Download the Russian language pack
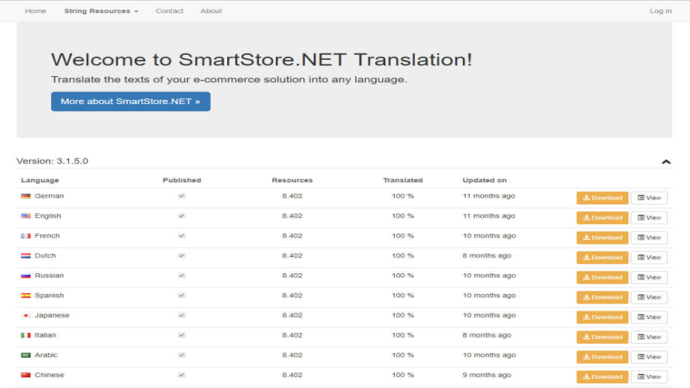The width and height of the screenshot is (690, 388). point(602,278)
